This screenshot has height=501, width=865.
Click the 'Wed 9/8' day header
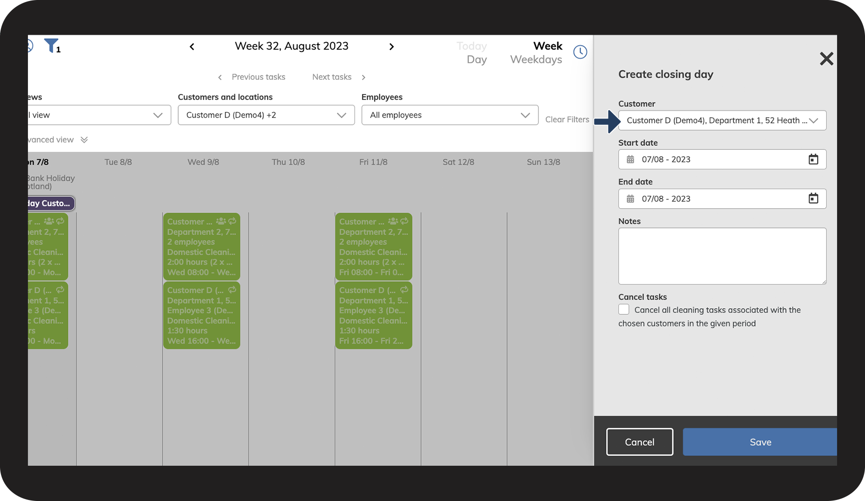click(x=203, y=162)
